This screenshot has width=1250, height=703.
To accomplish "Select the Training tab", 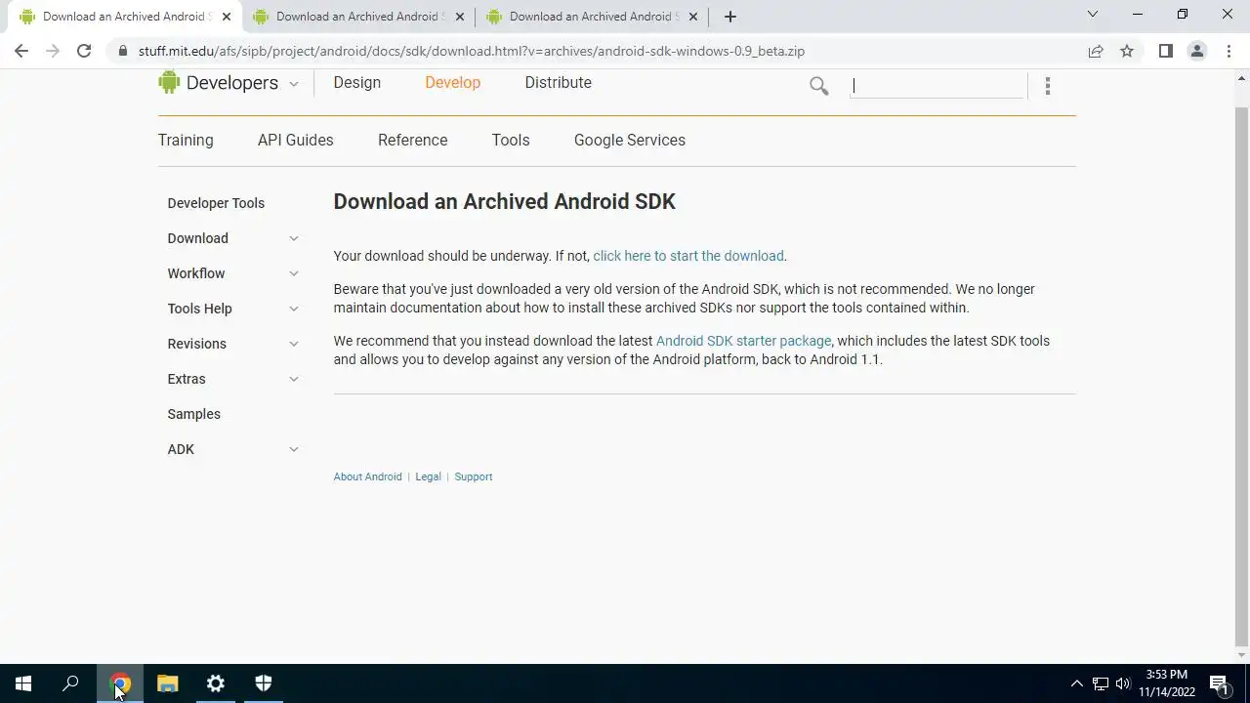I will coord(186,140).
